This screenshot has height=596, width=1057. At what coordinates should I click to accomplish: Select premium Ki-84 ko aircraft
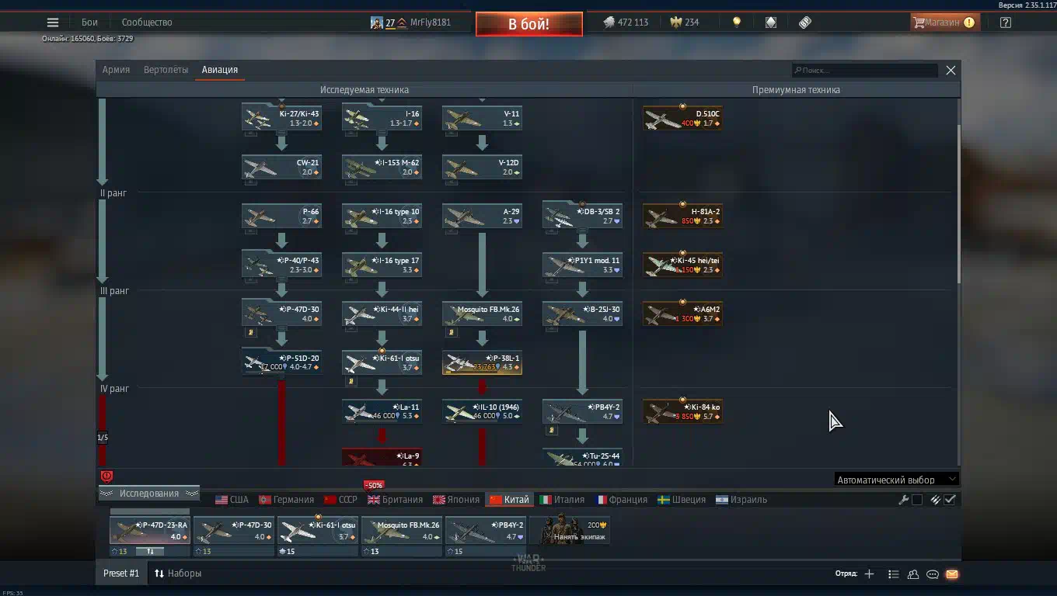[x=682, y=411]
